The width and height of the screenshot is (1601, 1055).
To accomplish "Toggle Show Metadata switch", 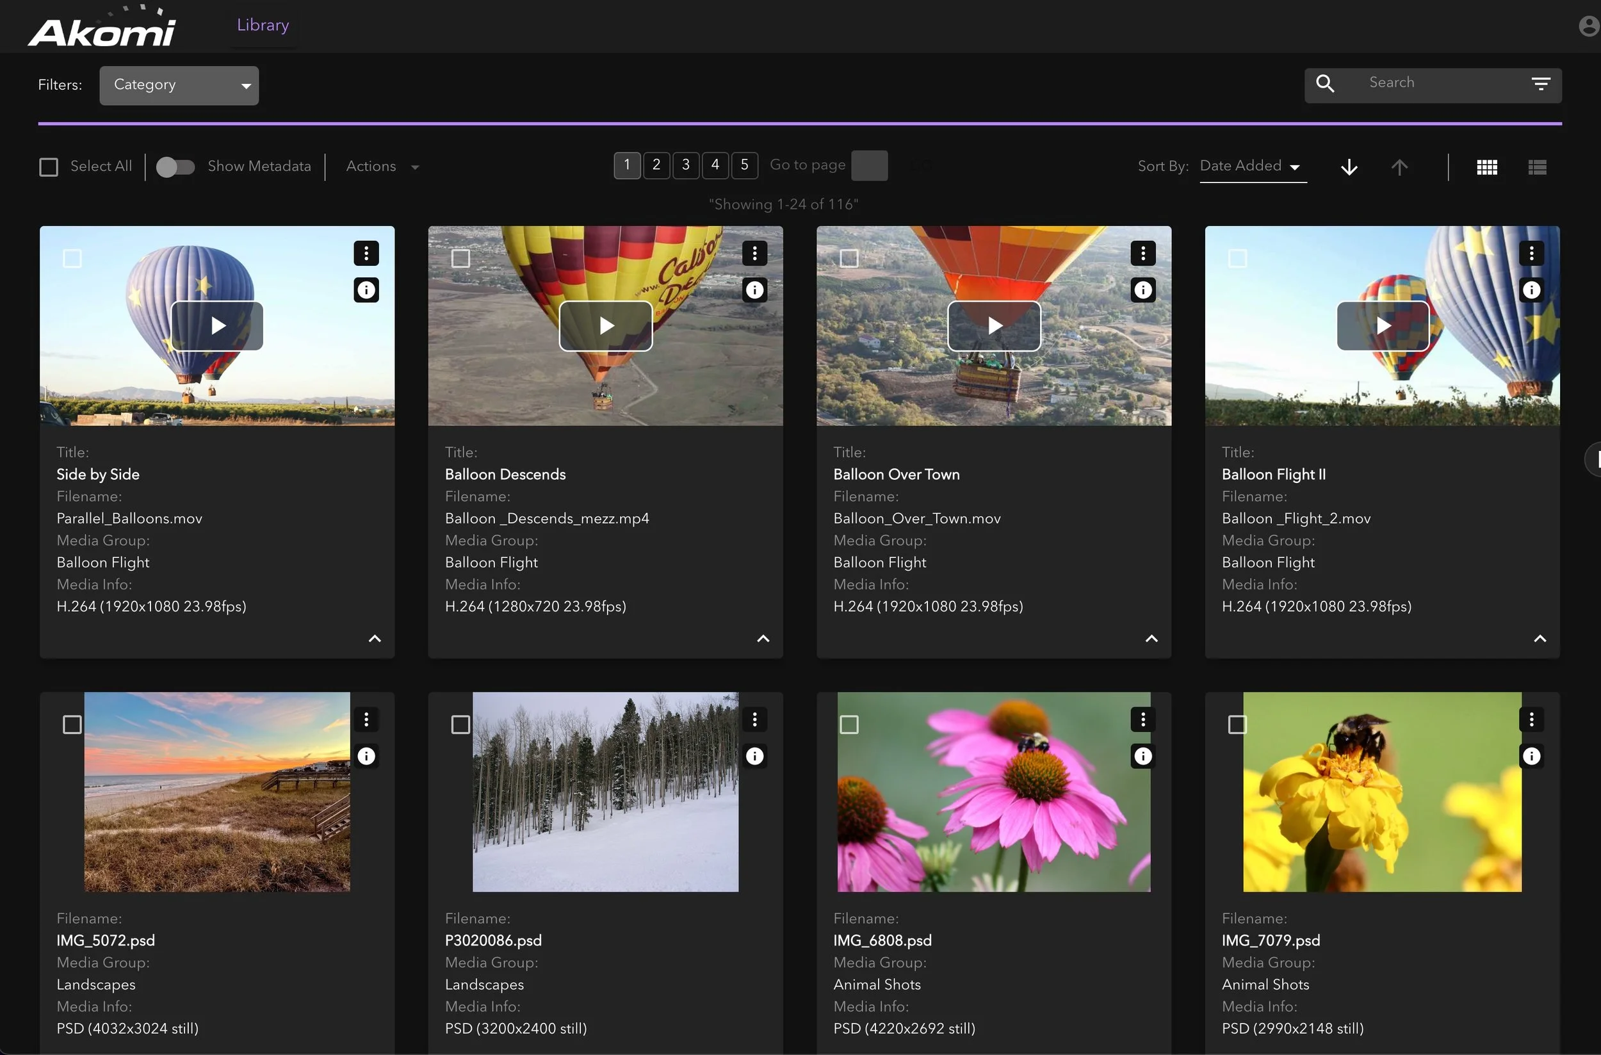I will click(175, 167).
